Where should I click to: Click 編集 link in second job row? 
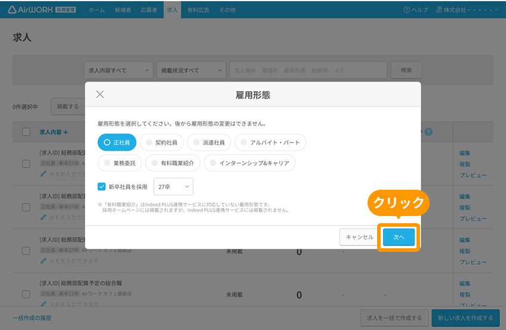[465, 196]
